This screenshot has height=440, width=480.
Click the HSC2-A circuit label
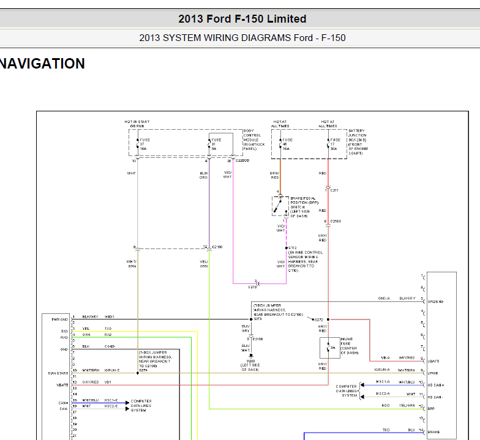[383, 393]
